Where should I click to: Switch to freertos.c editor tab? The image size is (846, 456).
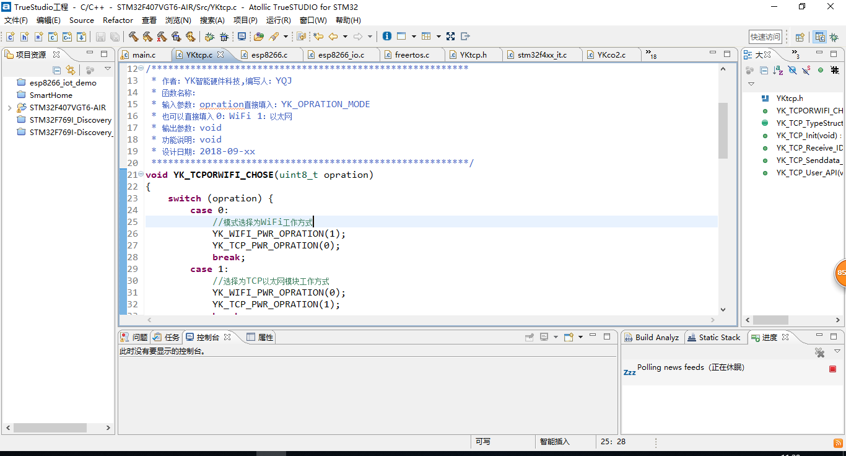coord(412,55)
